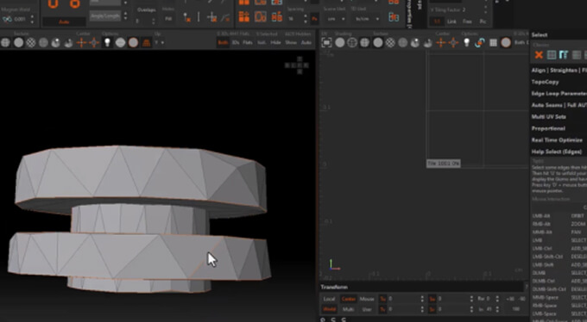Click orange outlined islands packing icon
This screenshot has height=322, width=587.
[x=261, y=17]
